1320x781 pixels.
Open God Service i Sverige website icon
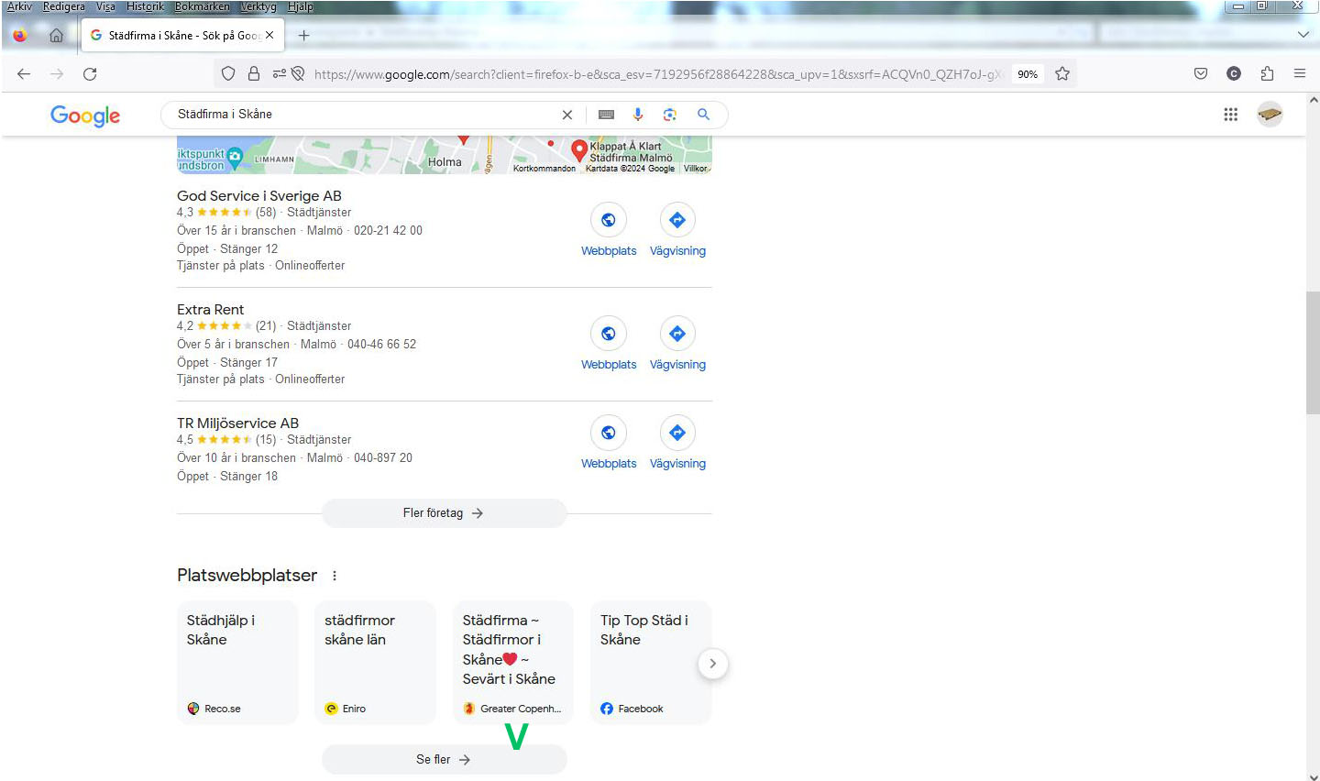609,220
